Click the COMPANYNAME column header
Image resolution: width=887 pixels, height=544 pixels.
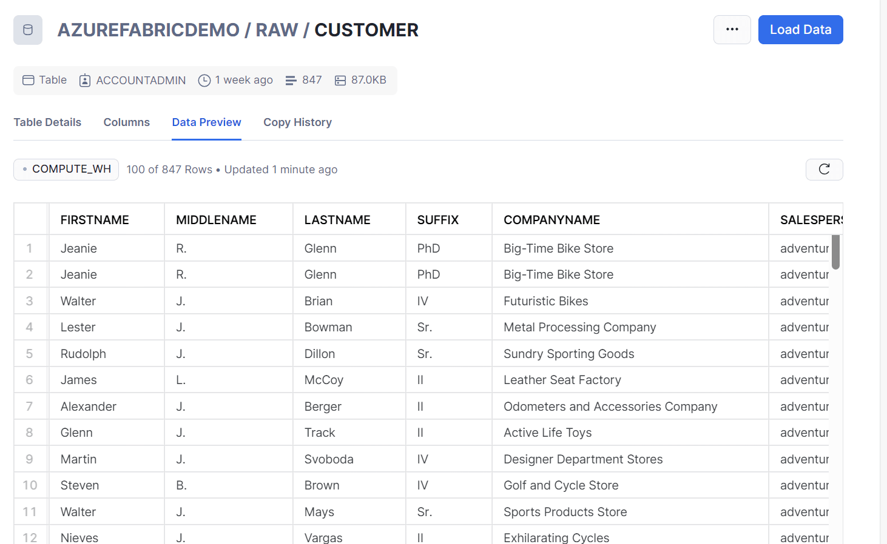pos(551,220)
